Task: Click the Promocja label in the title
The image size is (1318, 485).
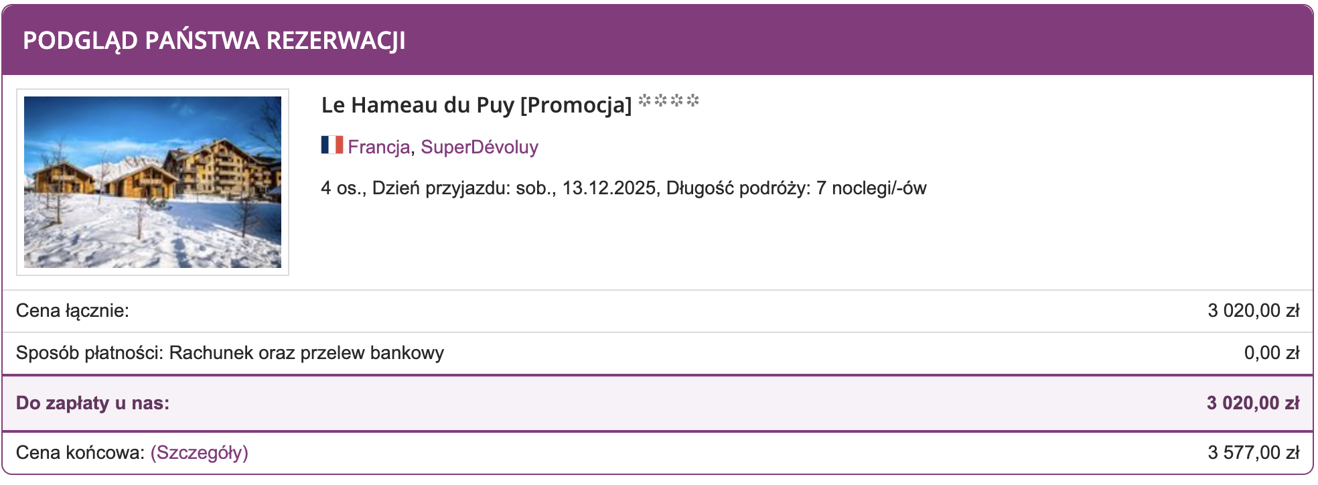Action: point(575,104)
